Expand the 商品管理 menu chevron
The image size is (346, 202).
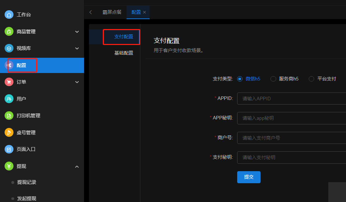coord(77,32)
